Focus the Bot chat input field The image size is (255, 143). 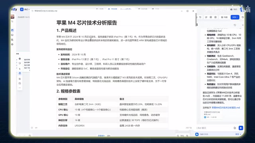[214, 128]
